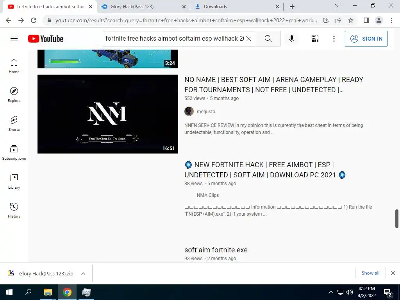Open NMA Clips channel

pos(208,195)
